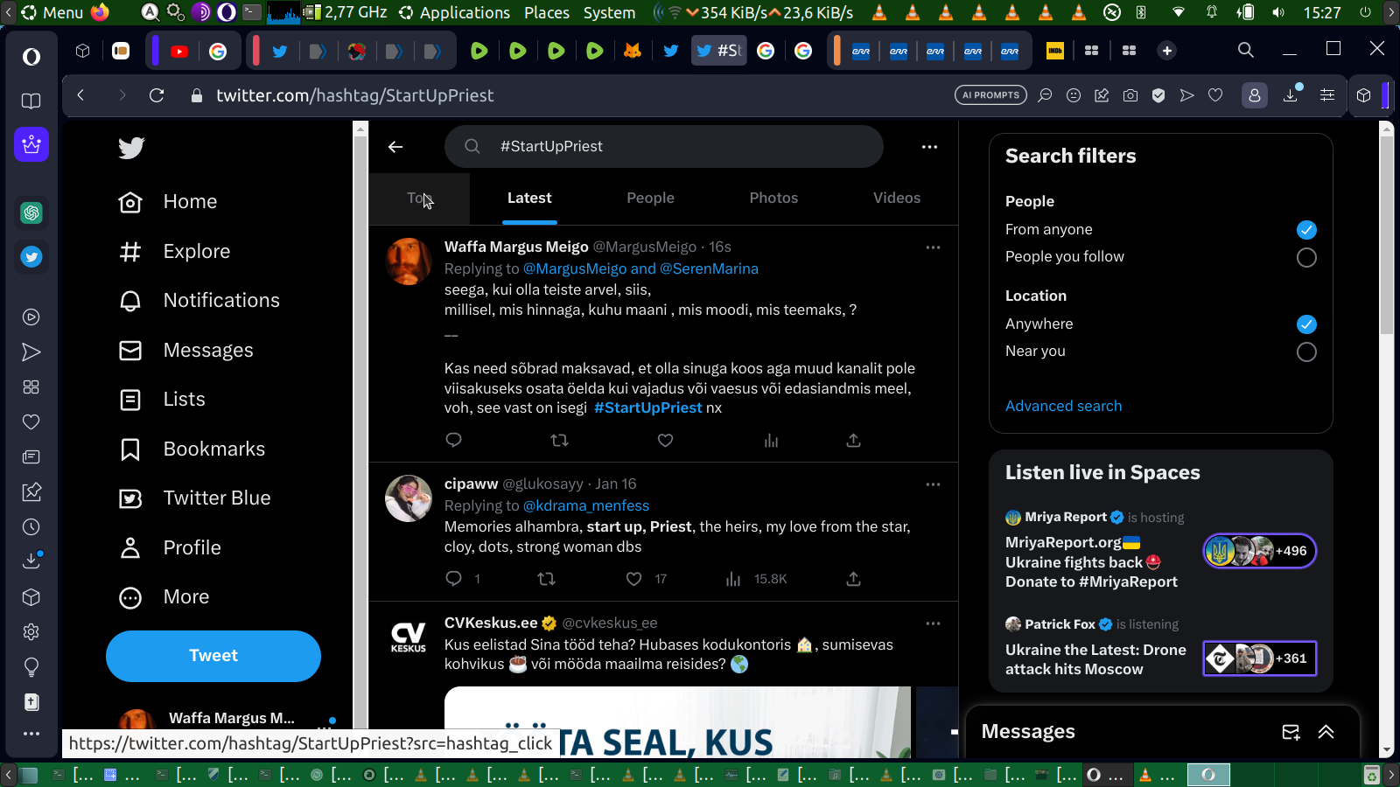Select From anyone people filter
Image resolution: width=1400 pixels, height=787 pixels.
click(x=1306, y=230)
